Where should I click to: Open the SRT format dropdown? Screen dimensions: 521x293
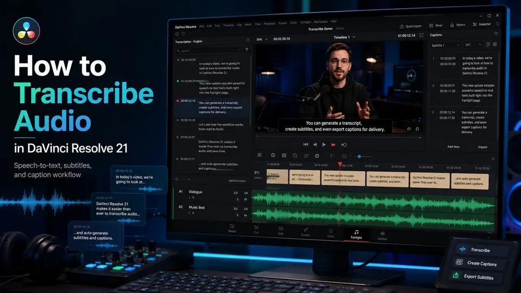pyautogui.click(x=473, y=44)
